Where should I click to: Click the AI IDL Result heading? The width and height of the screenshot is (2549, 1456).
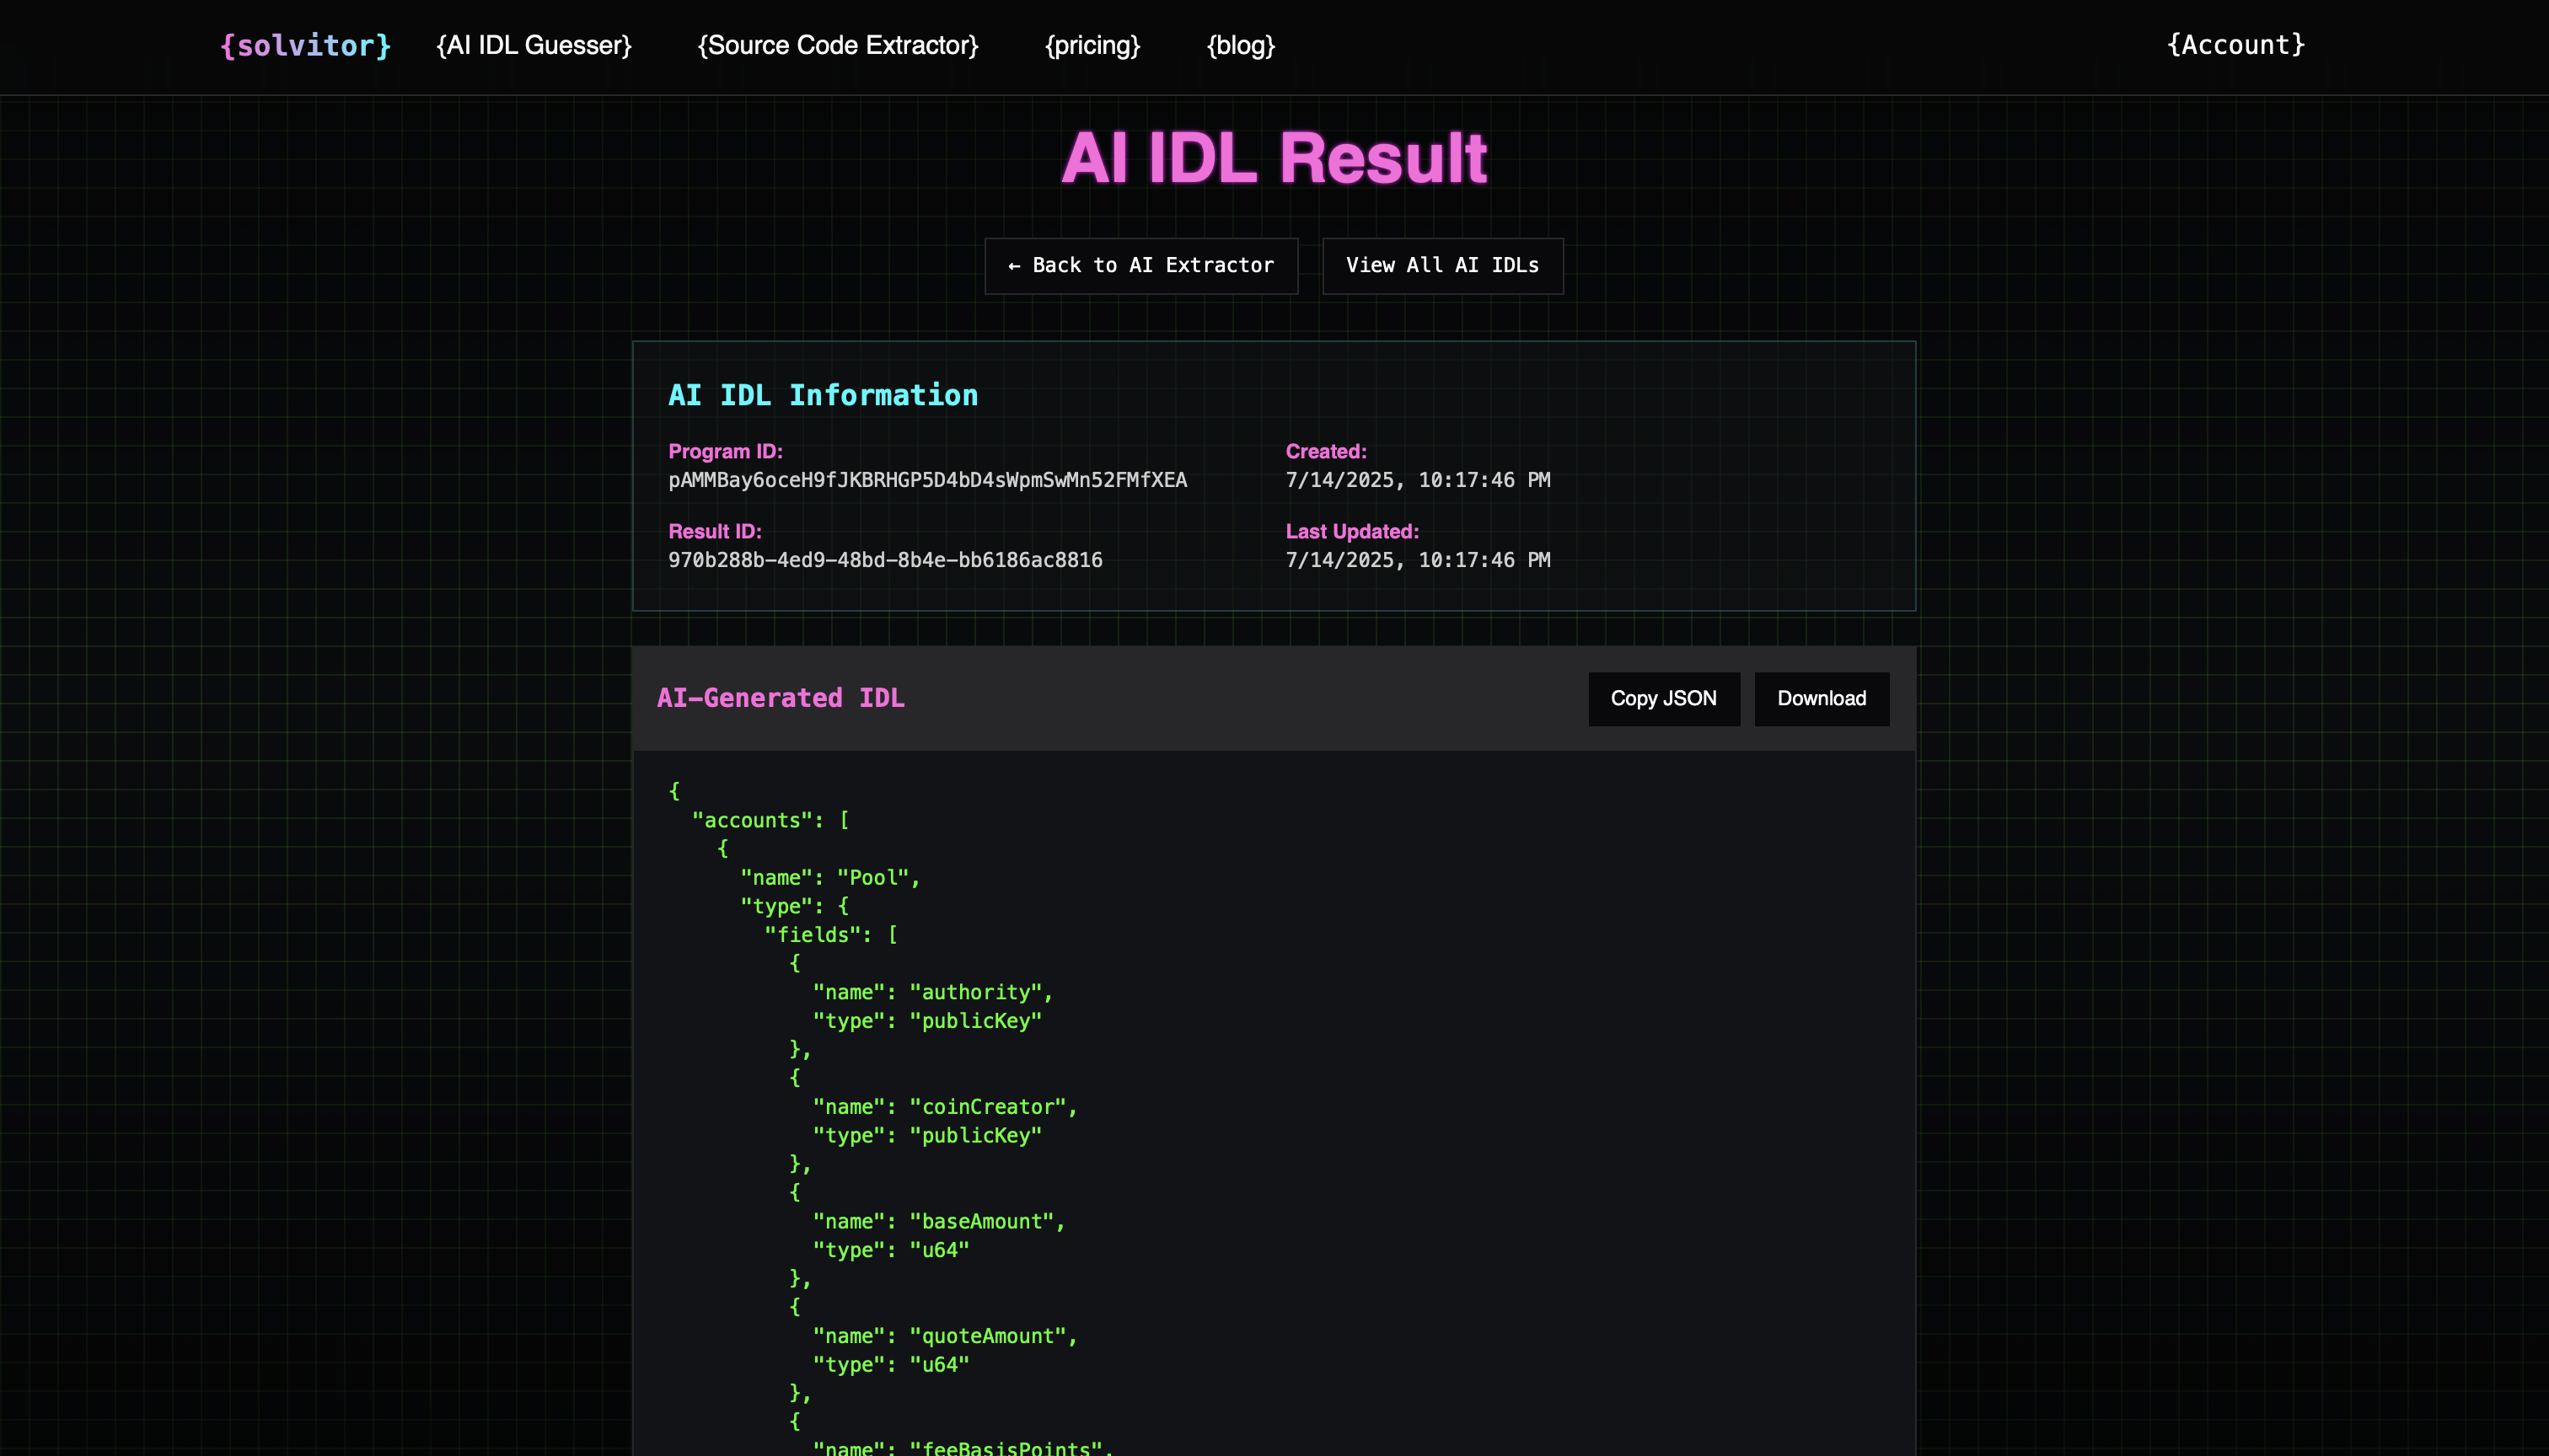1274,158
